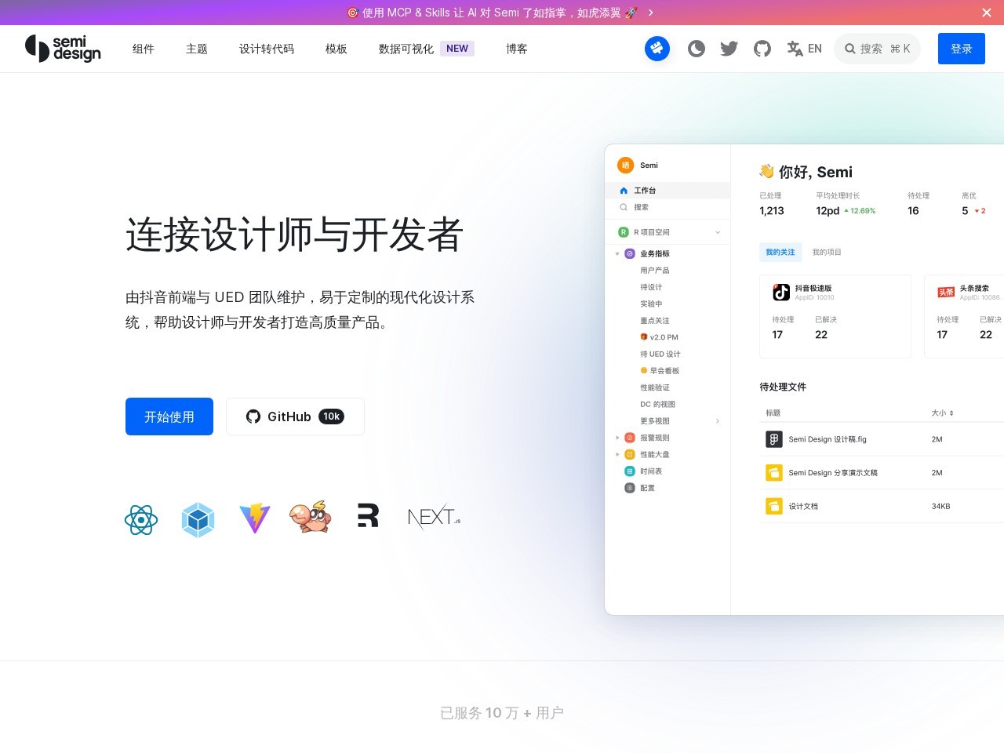Switch language to EN
The height and width of the screenshot is (753, 1004).
click(805, 49)
